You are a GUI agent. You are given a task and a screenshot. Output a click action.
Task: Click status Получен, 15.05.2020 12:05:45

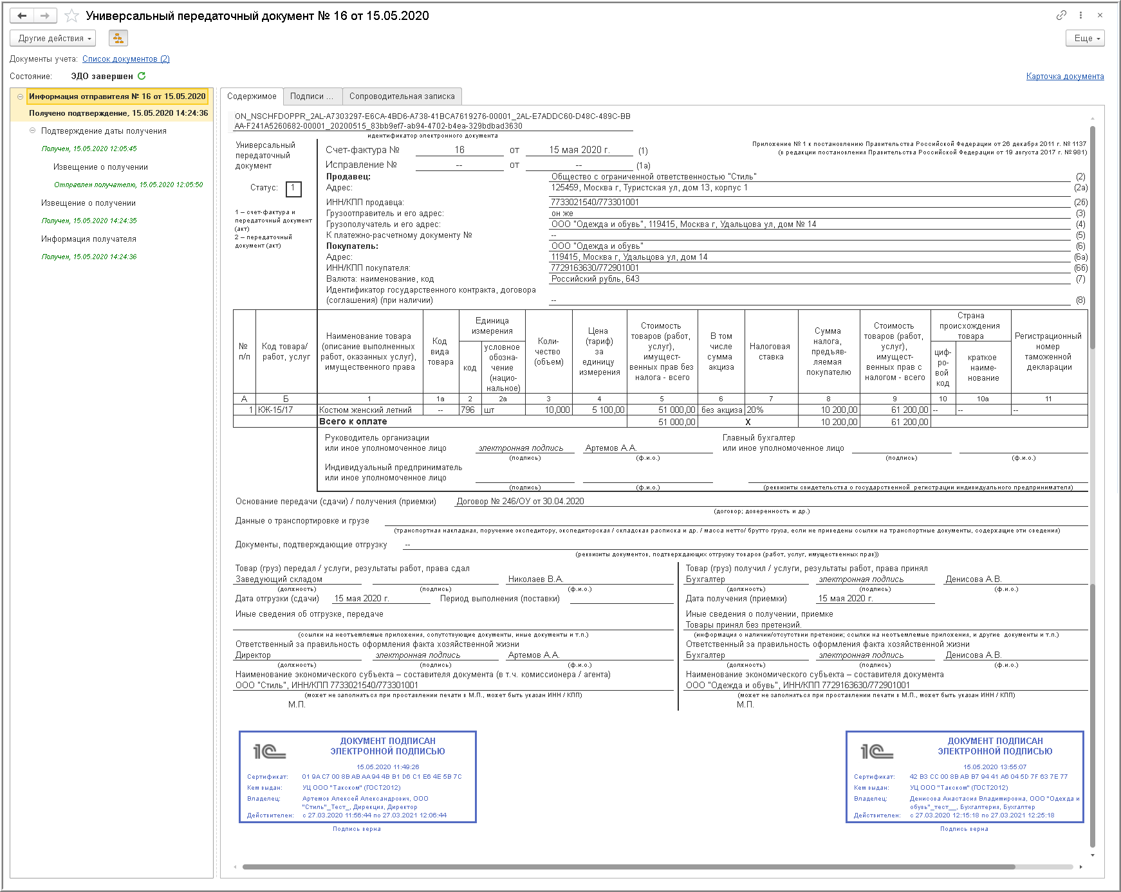point(89,149)
